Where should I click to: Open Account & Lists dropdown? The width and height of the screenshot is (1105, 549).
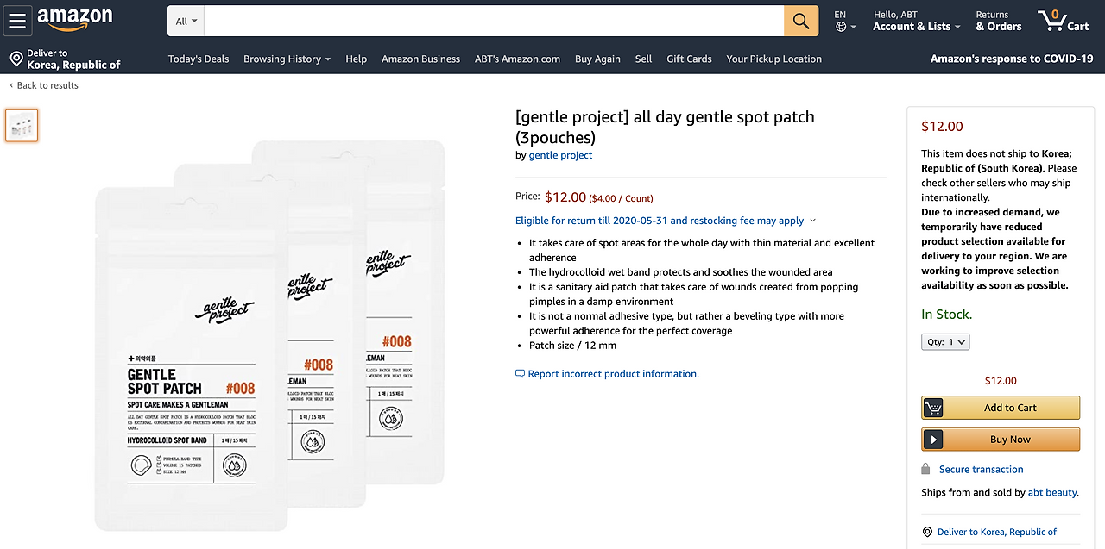pos(917,21)
